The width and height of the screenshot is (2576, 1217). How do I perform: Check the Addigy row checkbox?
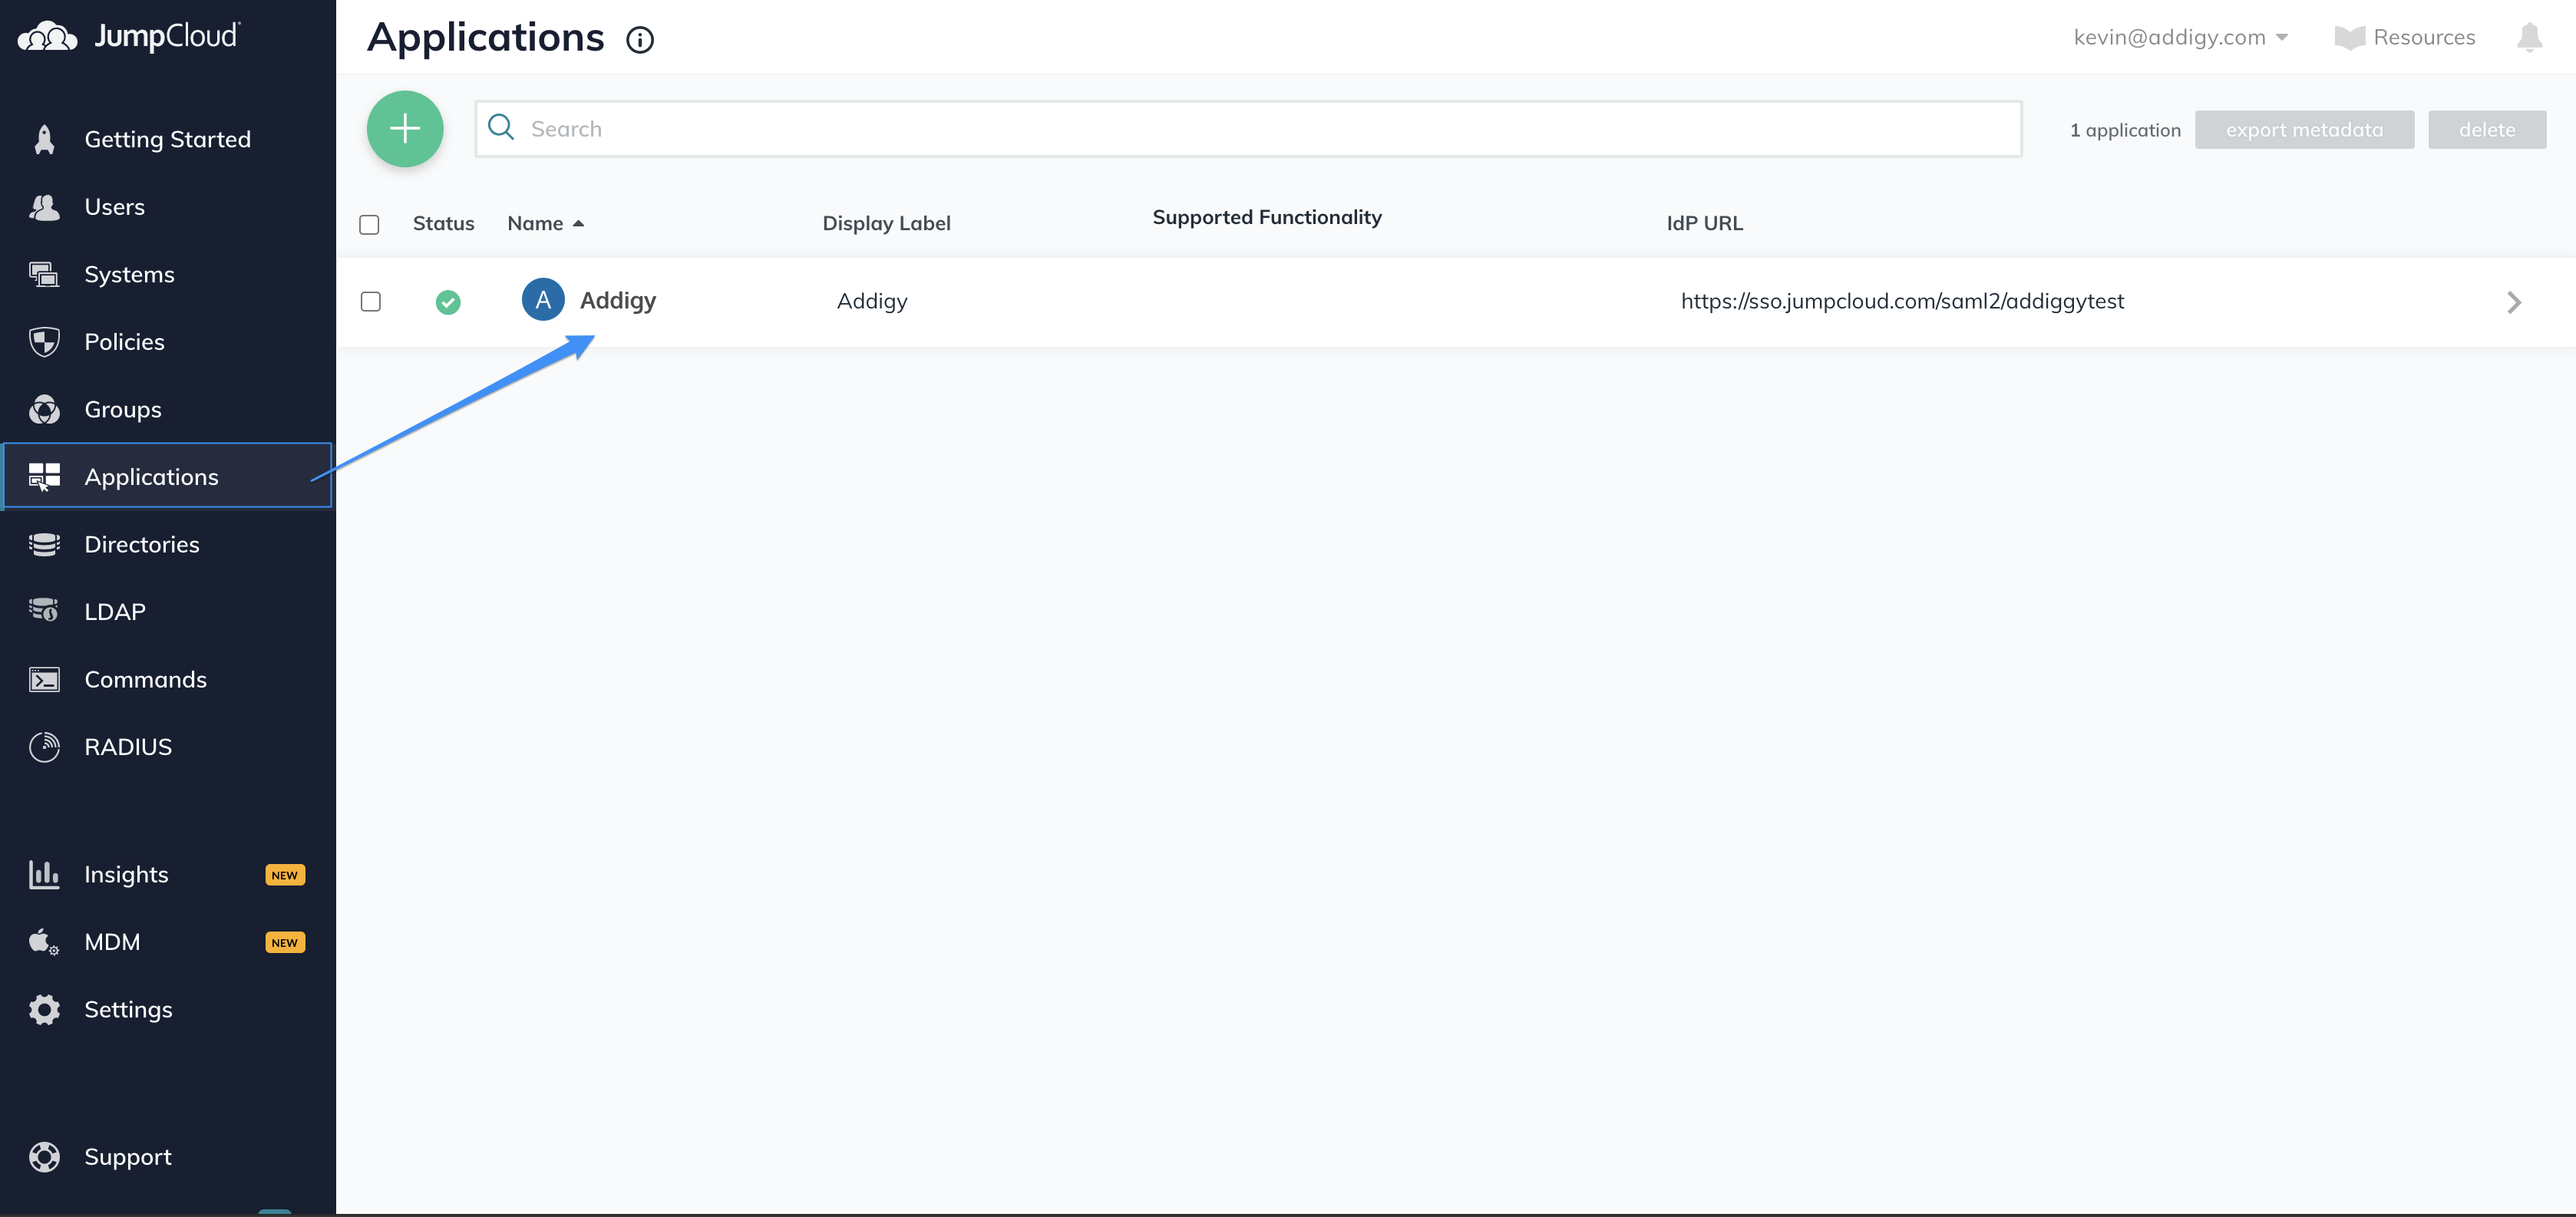coord(370,301)
